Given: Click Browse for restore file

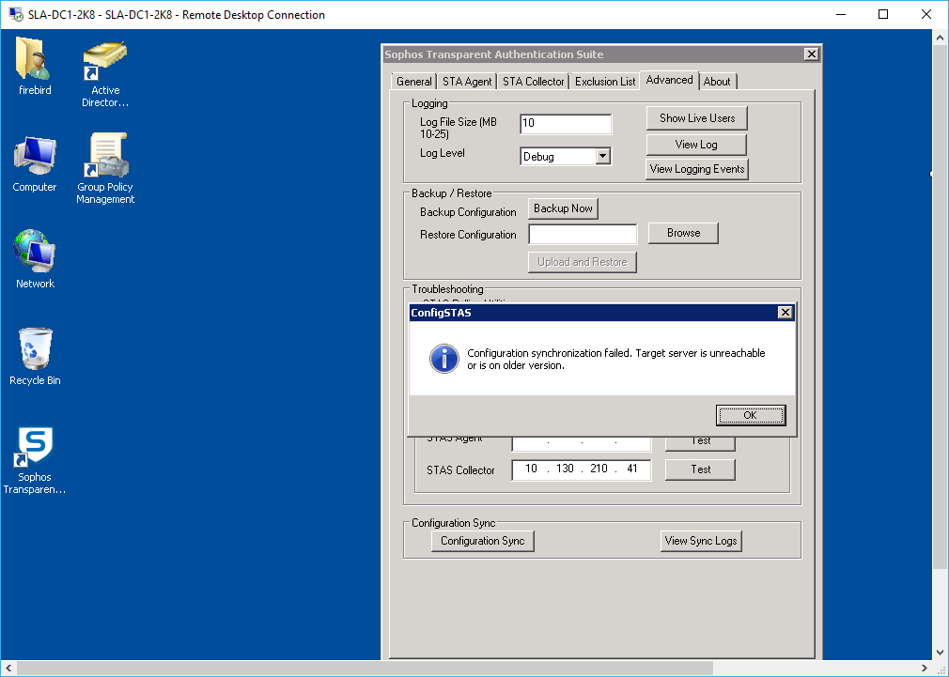Looking at the screenshot, I should tap(683, 233).
